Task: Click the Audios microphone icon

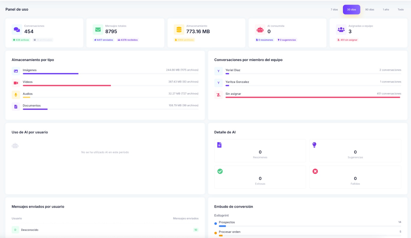Action: [x=16, y=95]
